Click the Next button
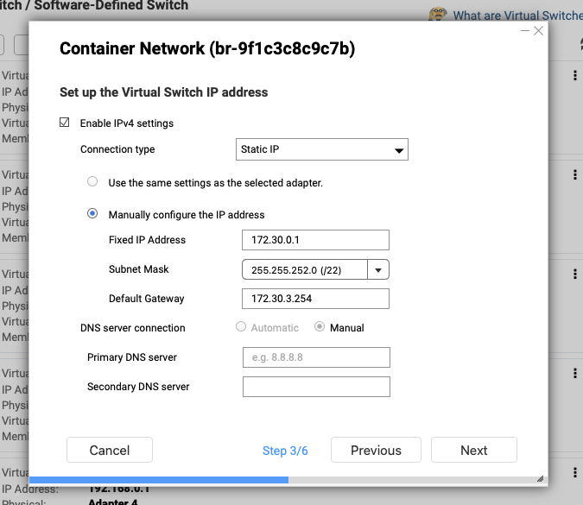 click(473, 450)
